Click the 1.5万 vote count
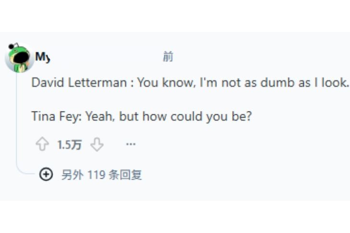 pyautogui.click(x=70, y=145)
